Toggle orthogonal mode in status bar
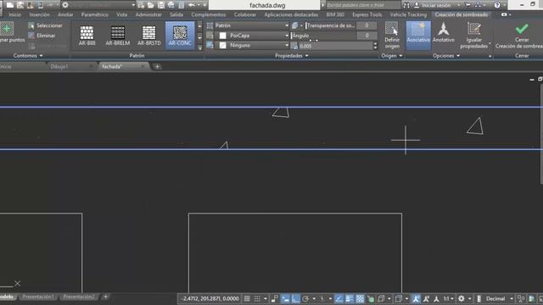The width and height of the screenshot is (543, 305). 295,298
